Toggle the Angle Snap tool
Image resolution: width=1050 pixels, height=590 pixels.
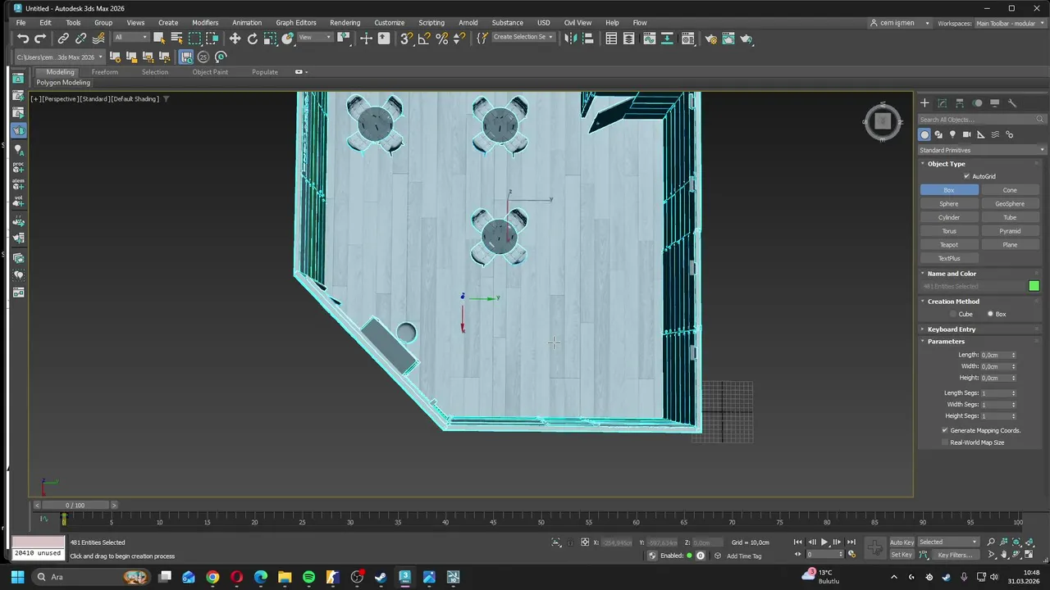pyautogui.click(x=423, y=39)
